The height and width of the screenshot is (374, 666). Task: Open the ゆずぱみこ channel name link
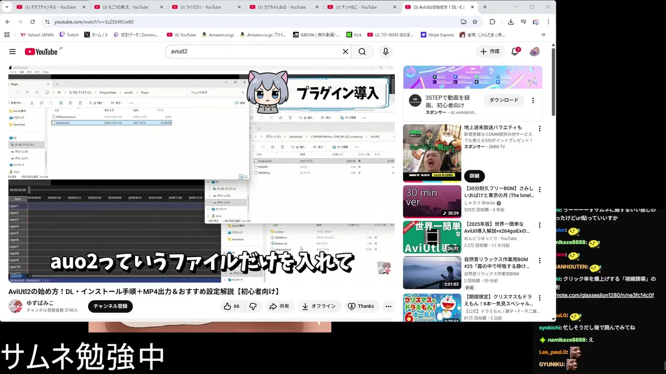(x=40, y=303)
